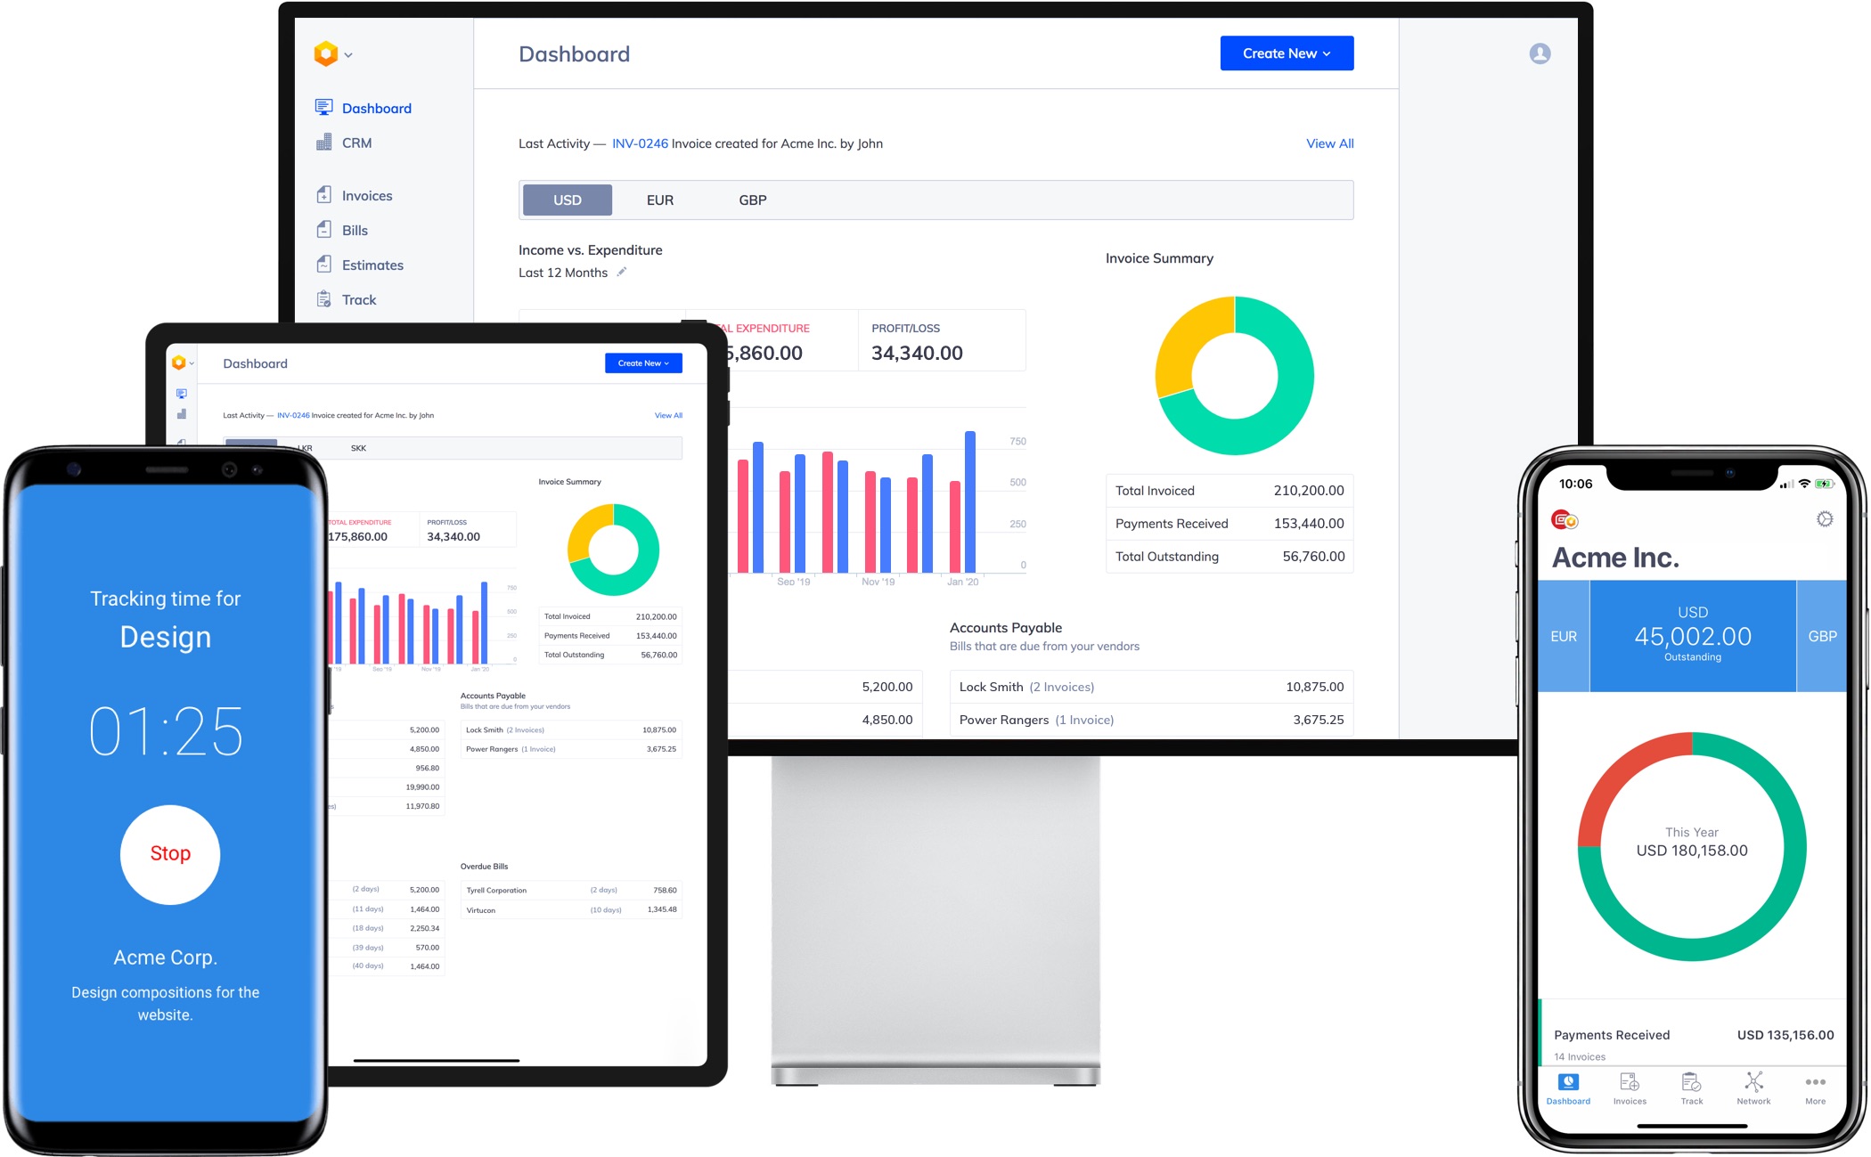
Task: Click the tall blue Jan '20 bar on desktop chart
Action: pos(970,501)
